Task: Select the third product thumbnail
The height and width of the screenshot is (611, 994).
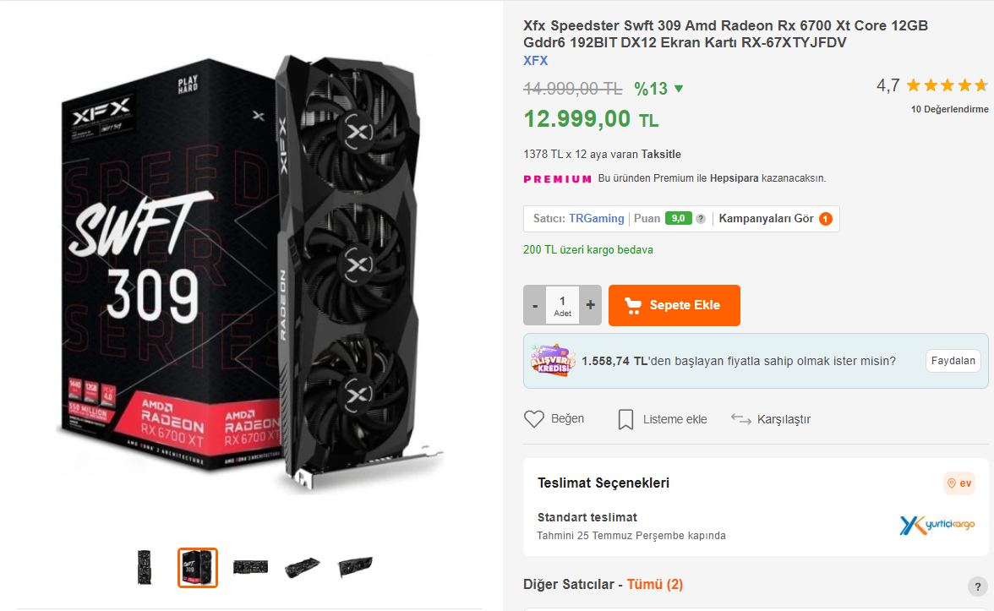Action: click(x=250, y=567)
